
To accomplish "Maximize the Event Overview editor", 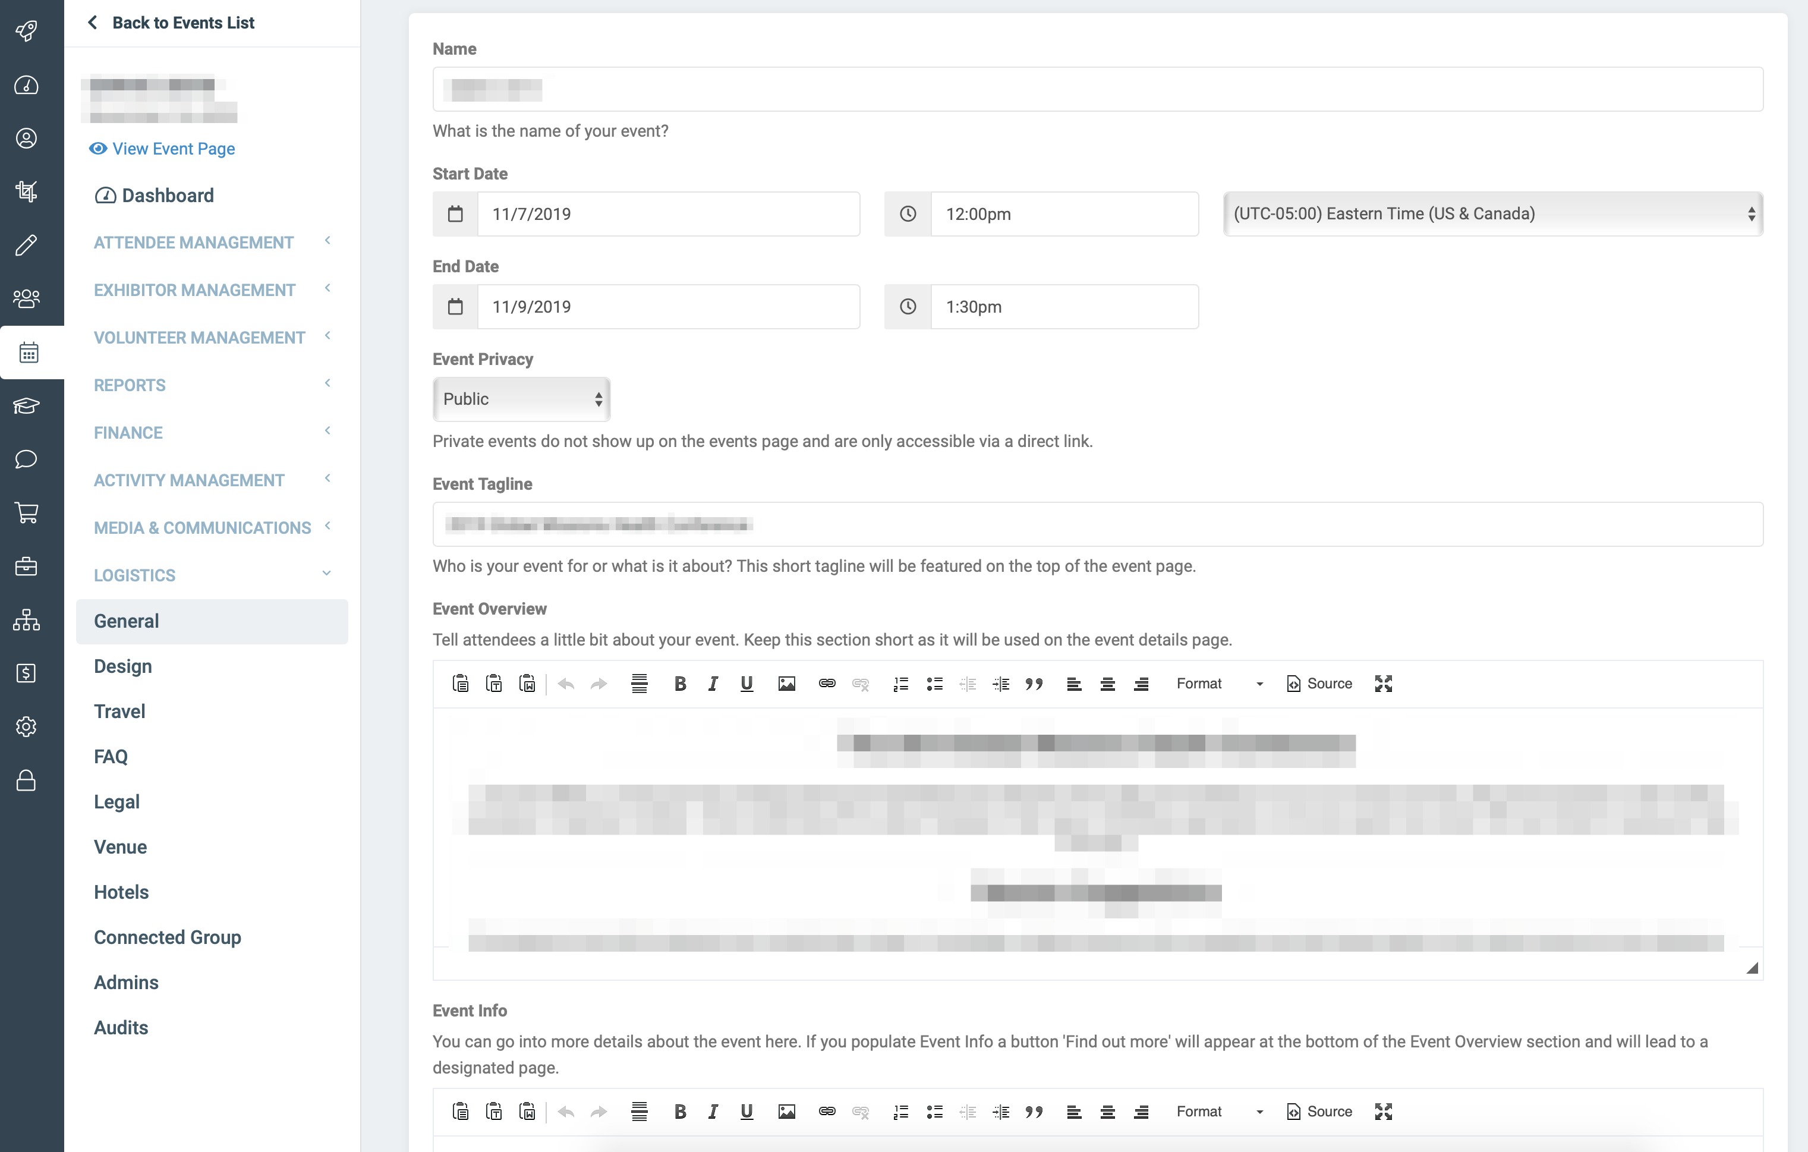I will click(1383, 684).
